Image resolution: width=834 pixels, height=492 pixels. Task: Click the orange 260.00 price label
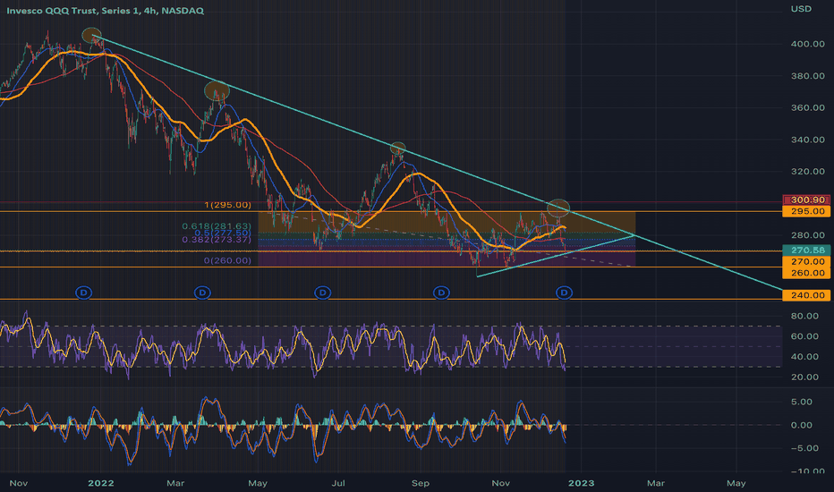click(x=806, y=273)
